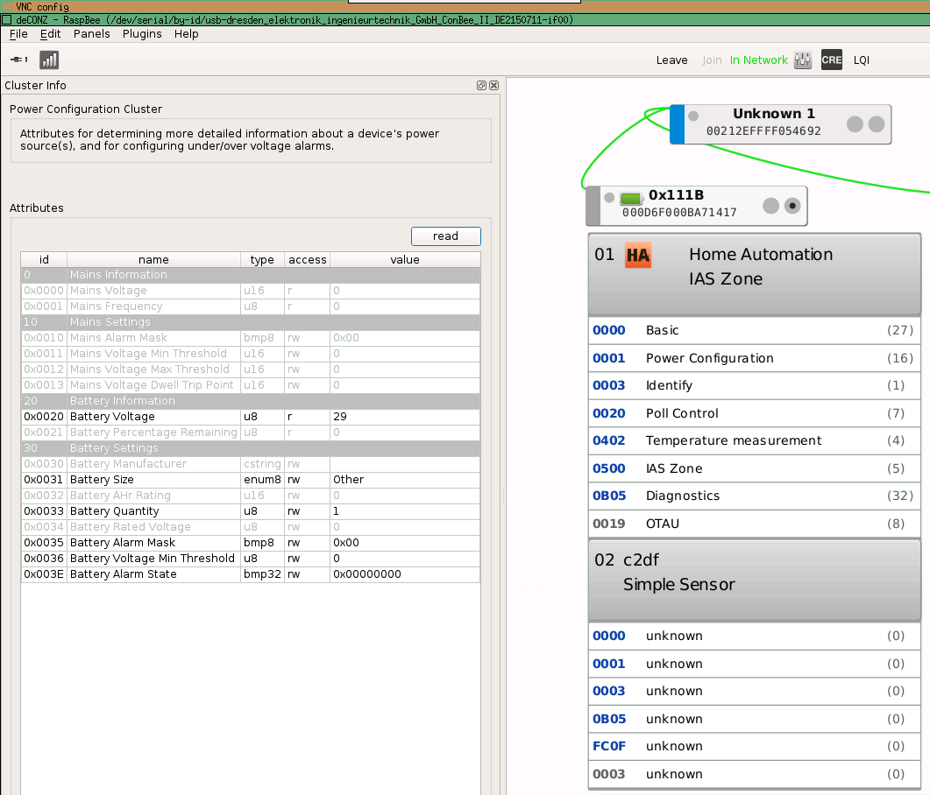Click the read attributes button
The image size is (930, 795).
[446, 236]
